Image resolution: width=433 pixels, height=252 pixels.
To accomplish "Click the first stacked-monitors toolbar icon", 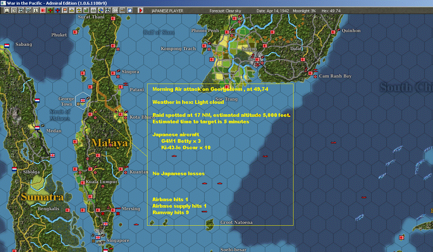I will click(21, 10).
